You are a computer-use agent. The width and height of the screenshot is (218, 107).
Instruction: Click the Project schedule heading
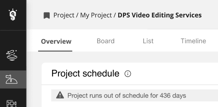[x=85, y=73]
